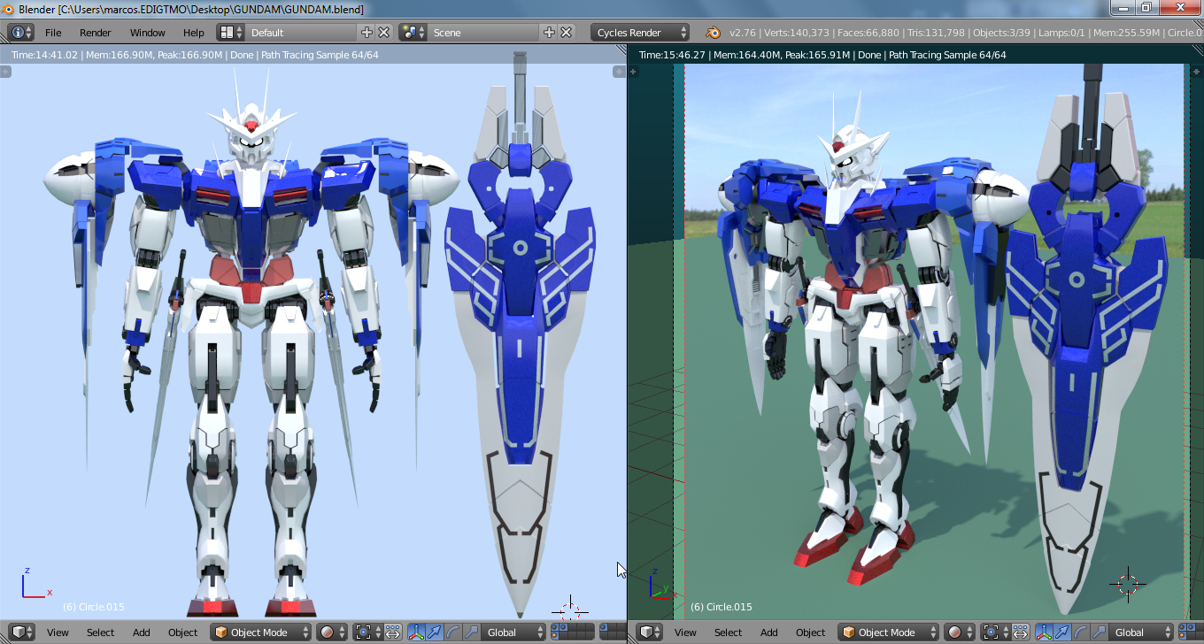Open the right viewport Object Mode dropdown

point(889,632)
